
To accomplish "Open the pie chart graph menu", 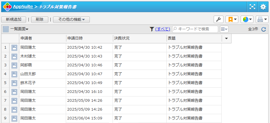I will (247, 19).
